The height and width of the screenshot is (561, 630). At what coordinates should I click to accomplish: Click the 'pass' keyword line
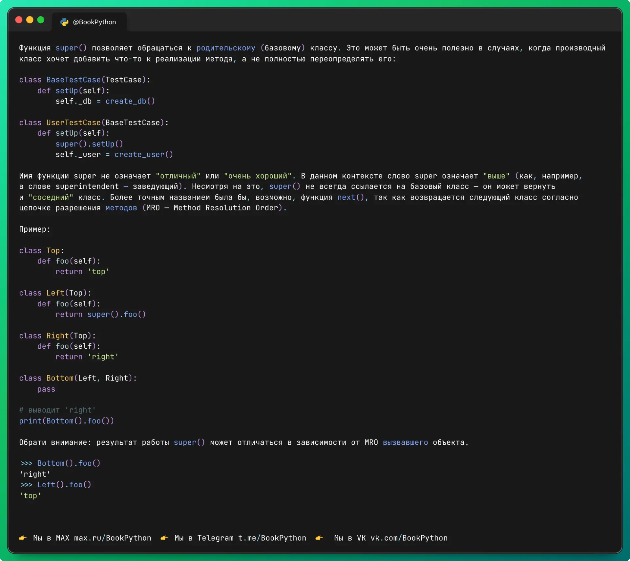click(x=46, y=389)
